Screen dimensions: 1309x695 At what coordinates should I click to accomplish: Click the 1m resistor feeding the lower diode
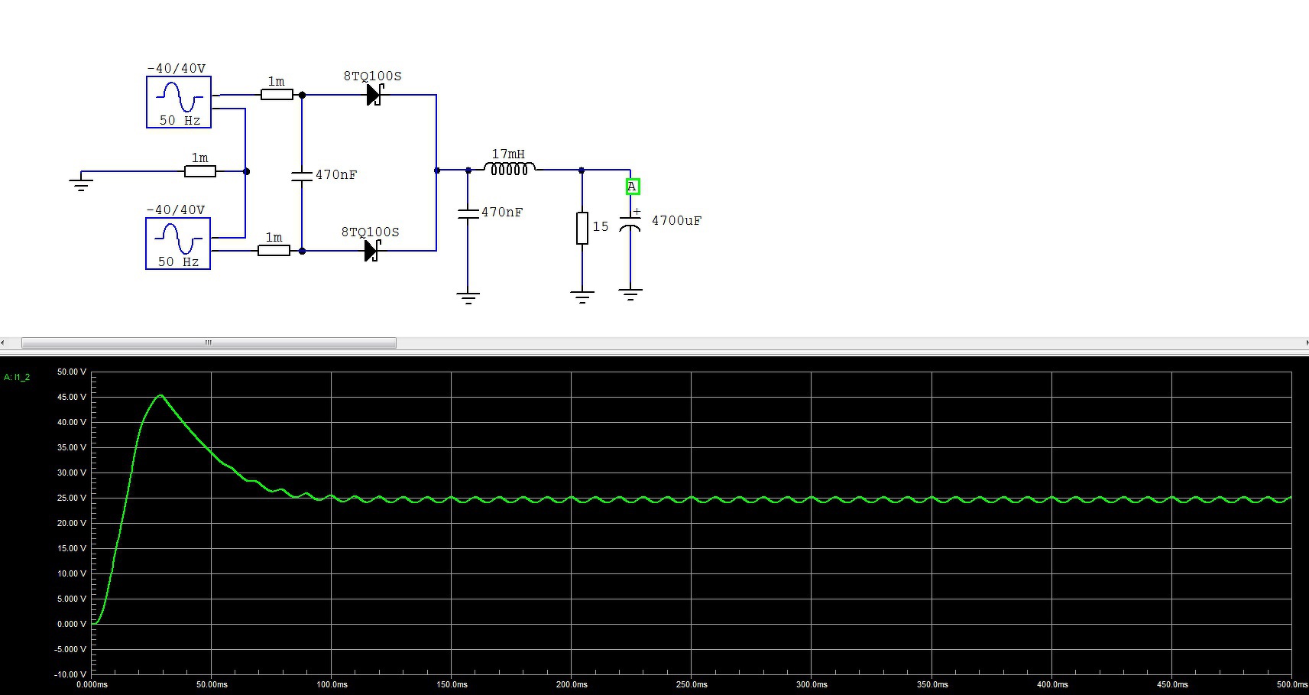click(274, 250)
